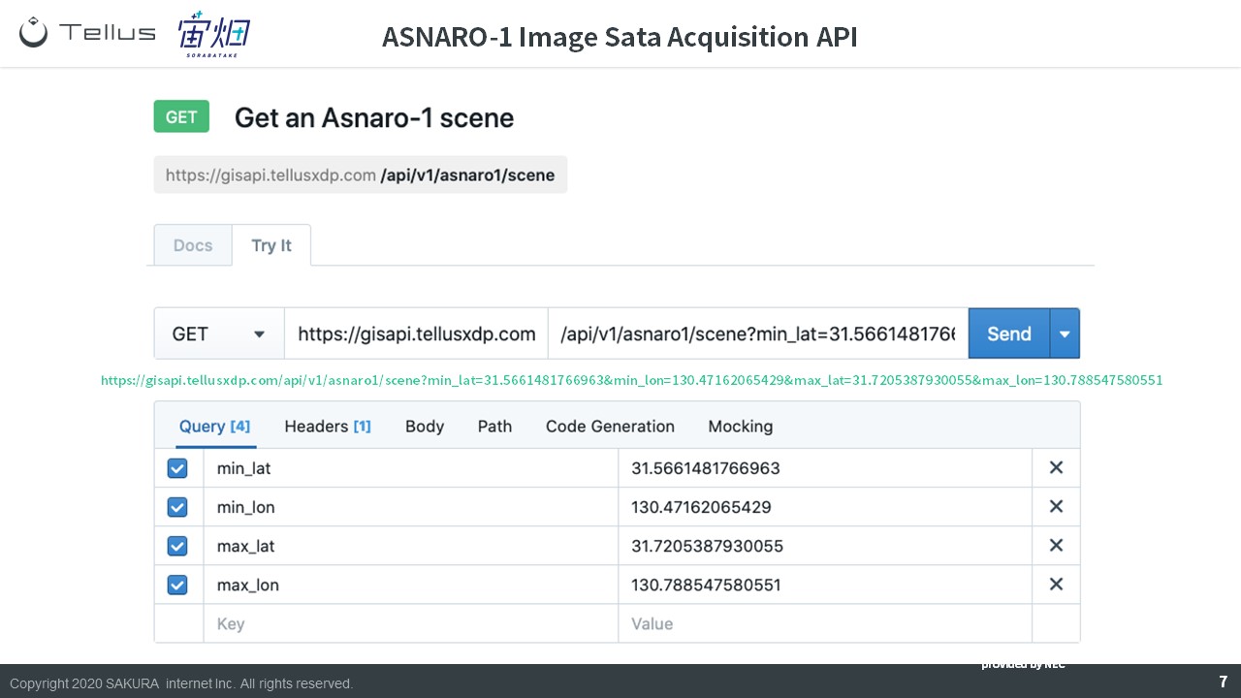Viewport: 1241px width, 698px height.
Task: Click the gisapi.tellusxdp.com endpoint path box
Action: click(x=361, y=175)
